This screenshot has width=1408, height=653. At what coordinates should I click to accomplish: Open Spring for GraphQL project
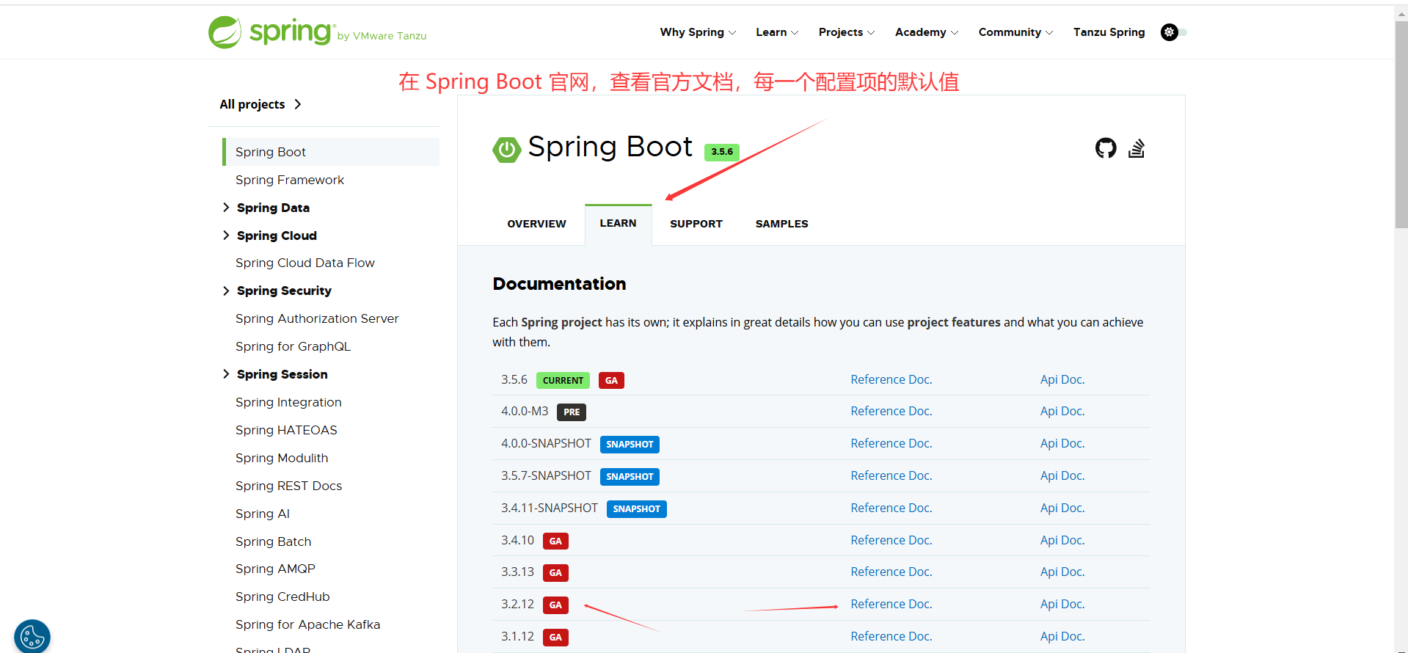click(x=293, y=346)
